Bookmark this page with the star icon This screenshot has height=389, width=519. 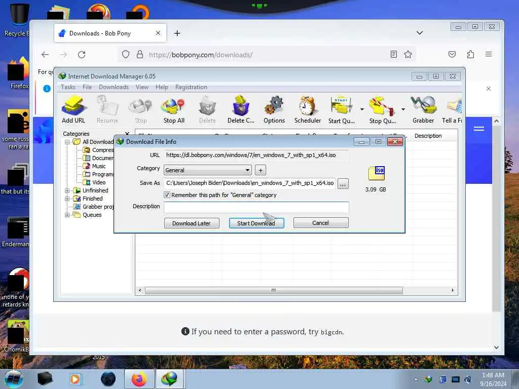click(x=408, y=54)
